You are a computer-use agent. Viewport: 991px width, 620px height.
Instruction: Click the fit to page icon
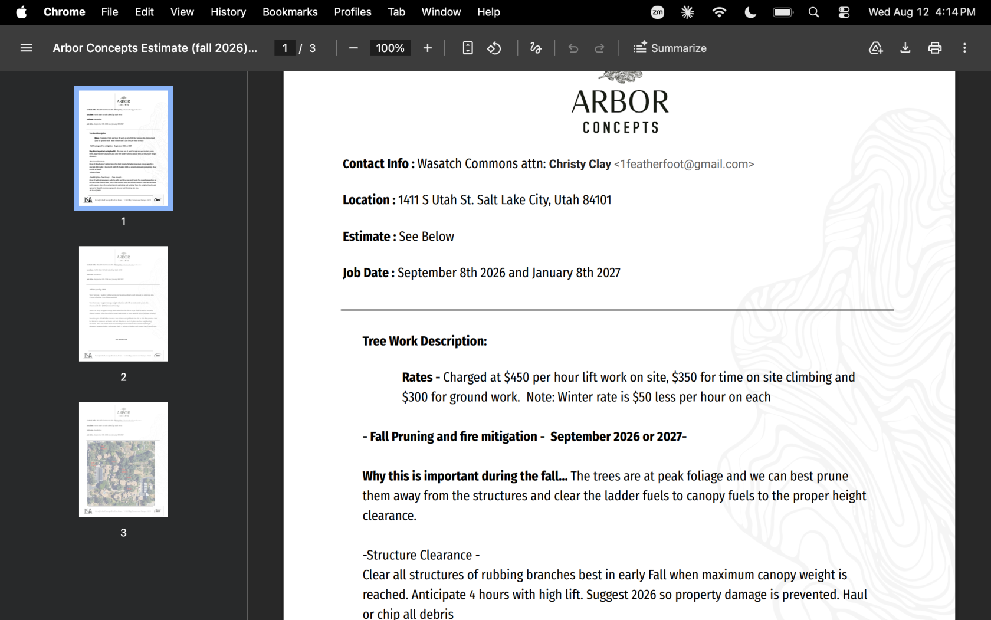pyautogui.click(x=468, y=48)
